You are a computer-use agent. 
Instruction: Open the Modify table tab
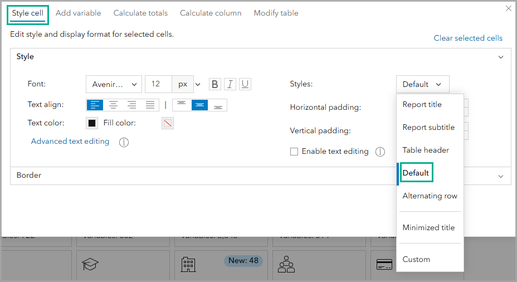coord(276,13)
